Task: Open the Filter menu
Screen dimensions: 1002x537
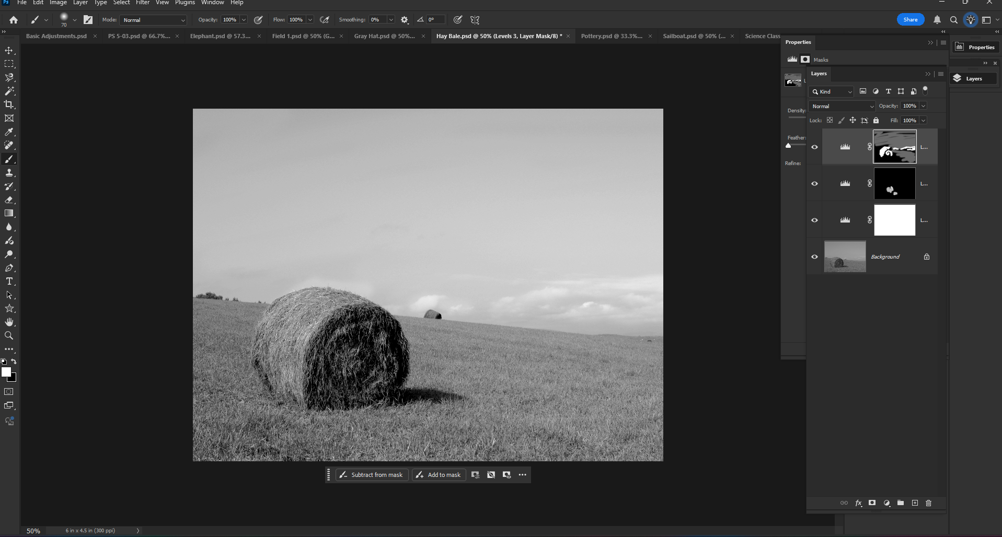Action: point(143,3)
